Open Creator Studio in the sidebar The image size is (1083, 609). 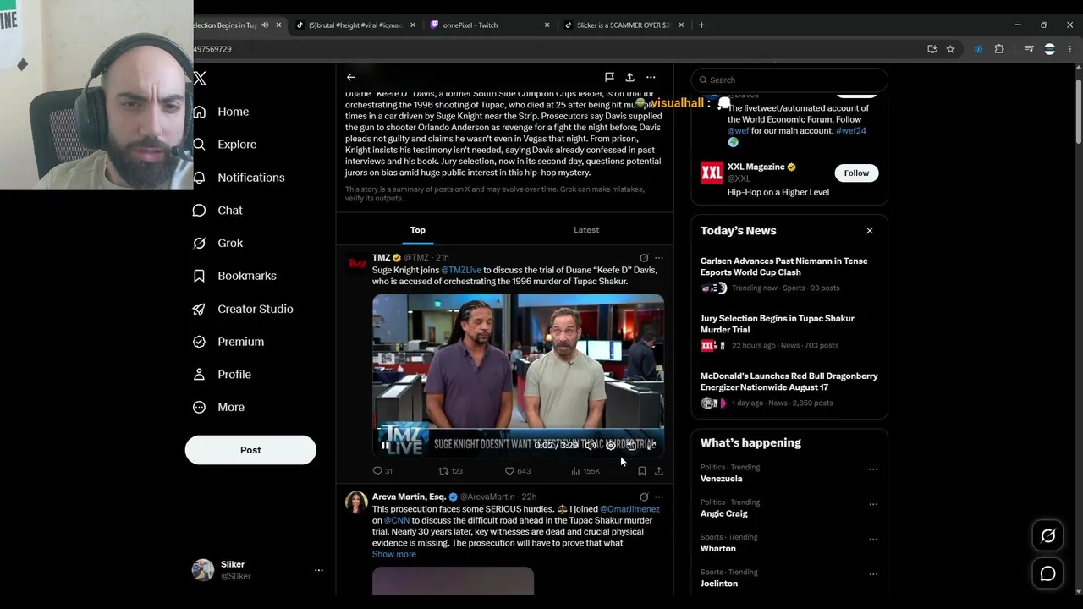[x=243, y=309]
